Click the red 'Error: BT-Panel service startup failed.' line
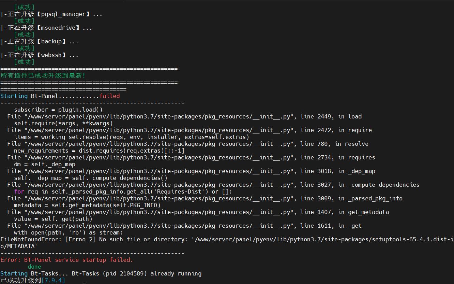 (67, 260)
